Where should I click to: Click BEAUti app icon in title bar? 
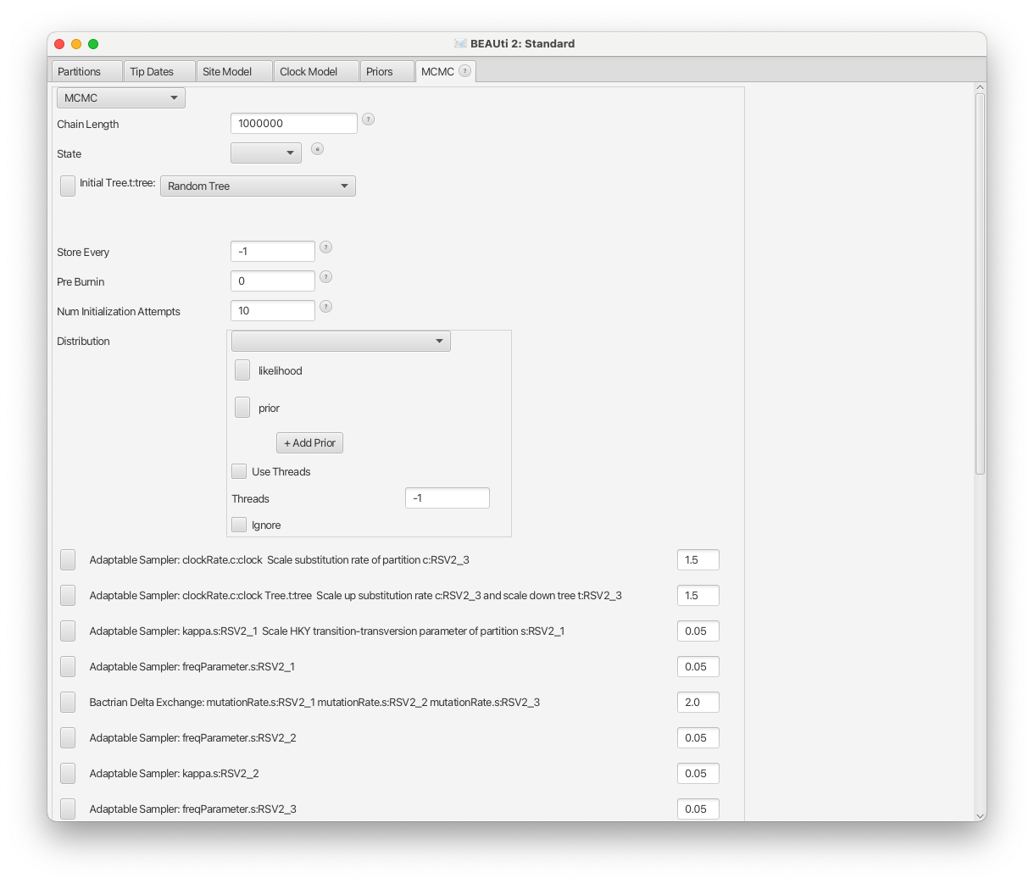click(x=460, y=43)
